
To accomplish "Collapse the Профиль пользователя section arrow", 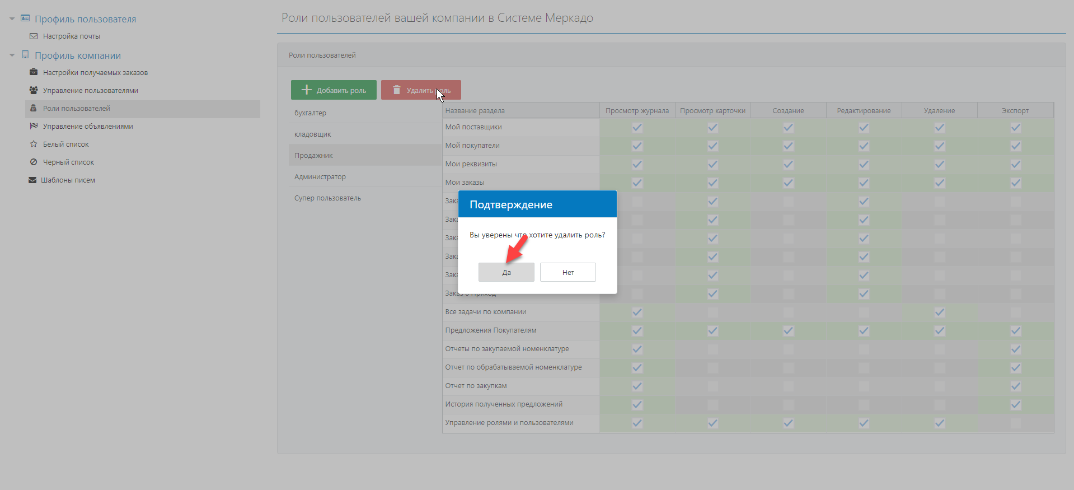I will 12,19.
